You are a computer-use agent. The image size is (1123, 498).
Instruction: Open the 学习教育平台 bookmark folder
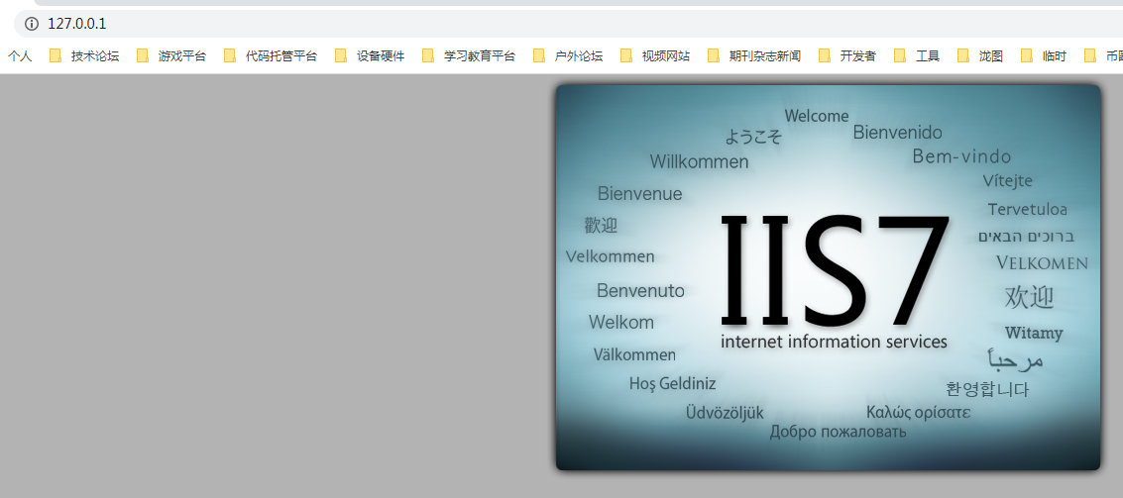[x=469, y=55]
